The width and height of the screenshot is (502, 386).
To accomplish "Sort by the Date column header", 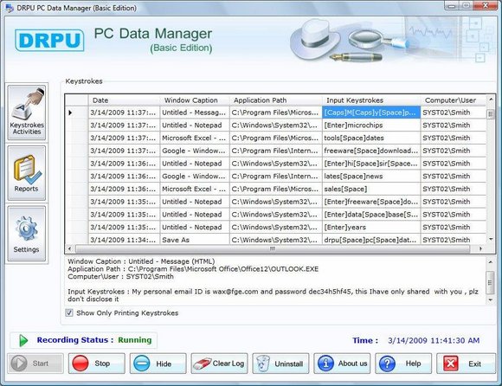I will pyautogui.click(x=124, y=100).
